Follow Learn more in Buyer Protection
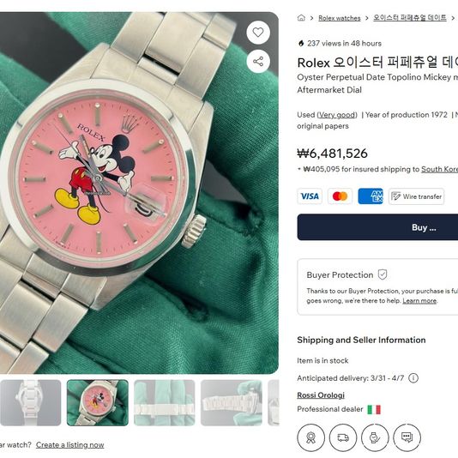 (x=419, y=300)
